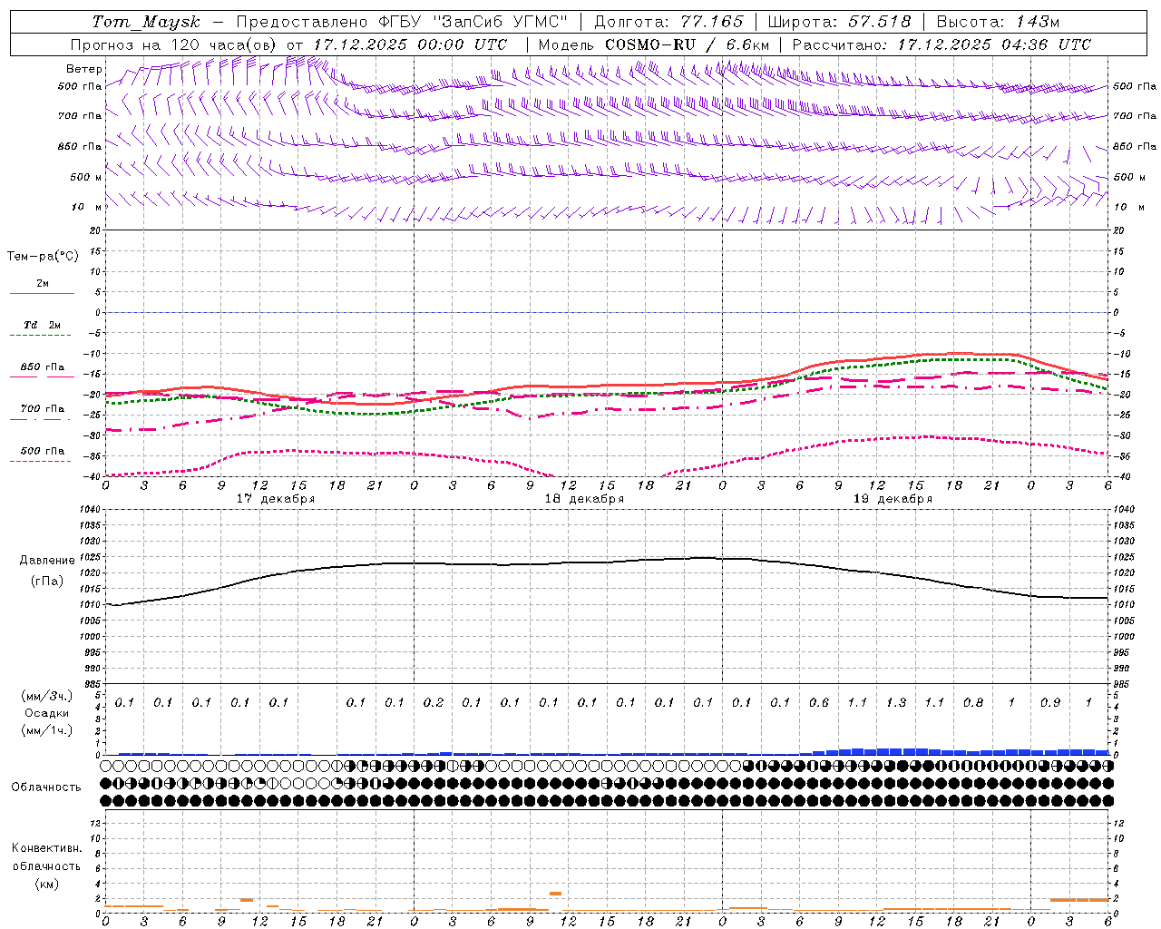Click the 1.3 precipitation value
The width and height of the screenshot is (1161, 929).
click(895, 702)
